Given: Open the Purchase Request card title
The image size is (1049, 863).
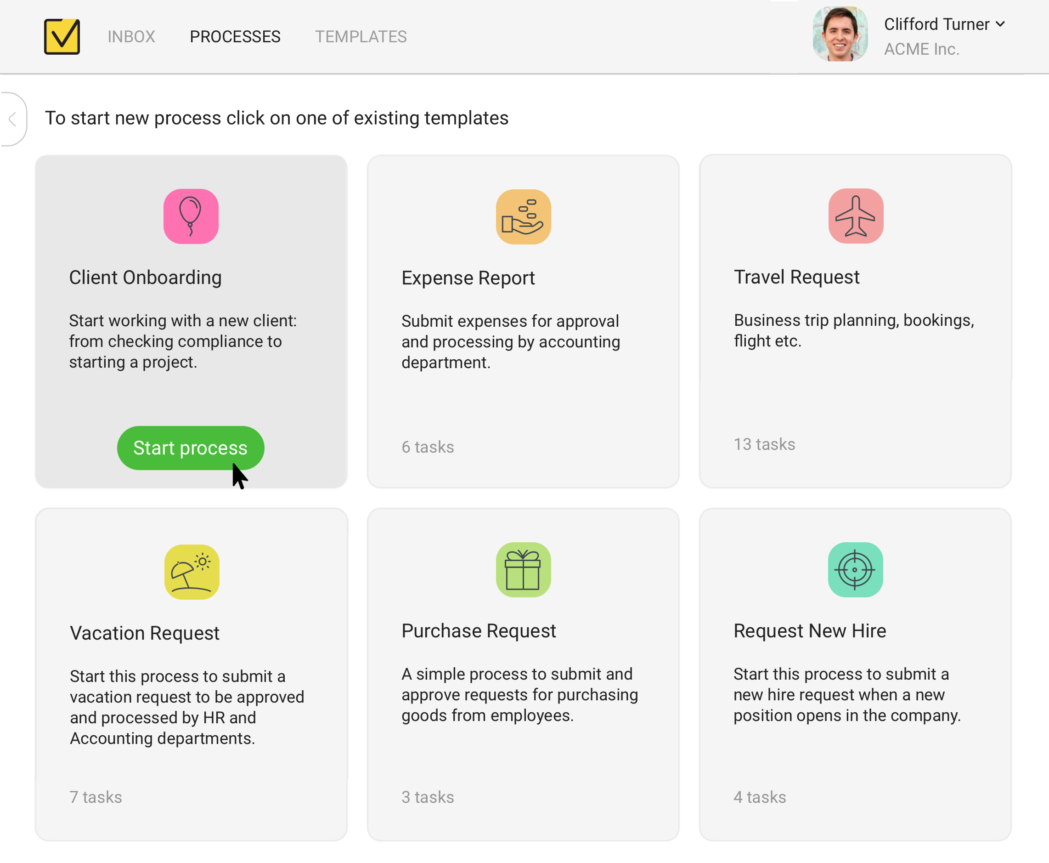Looking at the screenshot, I should [x=479, y=630].
